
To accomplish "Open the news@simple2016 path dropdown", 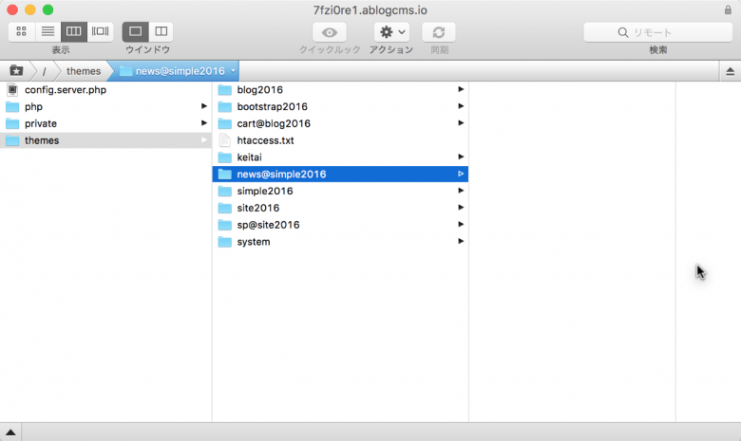I will [x=233, y=71].
